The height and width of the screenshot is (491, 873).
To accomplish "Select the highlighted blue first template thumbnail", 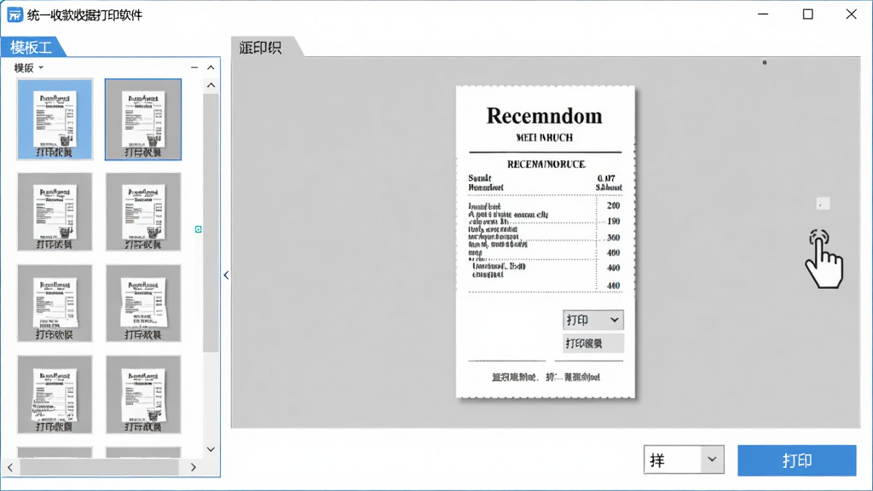I will (x=55, y=119).
